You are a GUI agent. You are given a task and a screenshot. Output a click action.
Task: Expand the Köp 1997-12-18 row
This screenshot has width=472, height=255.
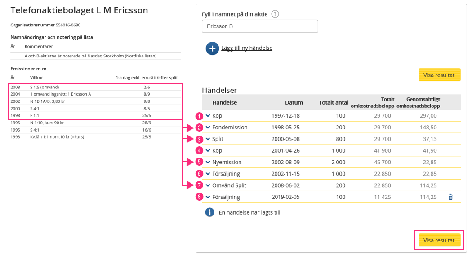click(208, 116)
